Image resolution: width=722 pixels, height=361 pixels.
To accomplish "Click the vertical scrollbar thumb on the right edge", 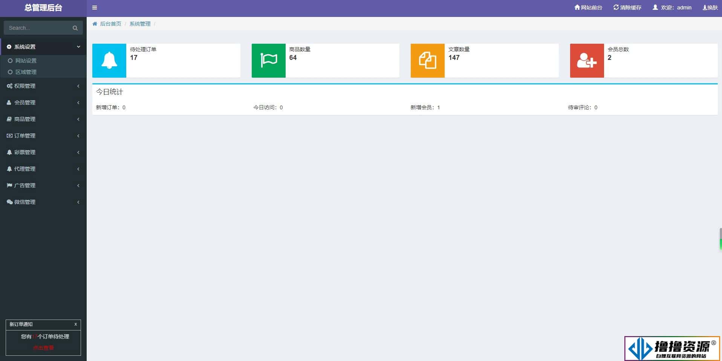I will point(720,239).
